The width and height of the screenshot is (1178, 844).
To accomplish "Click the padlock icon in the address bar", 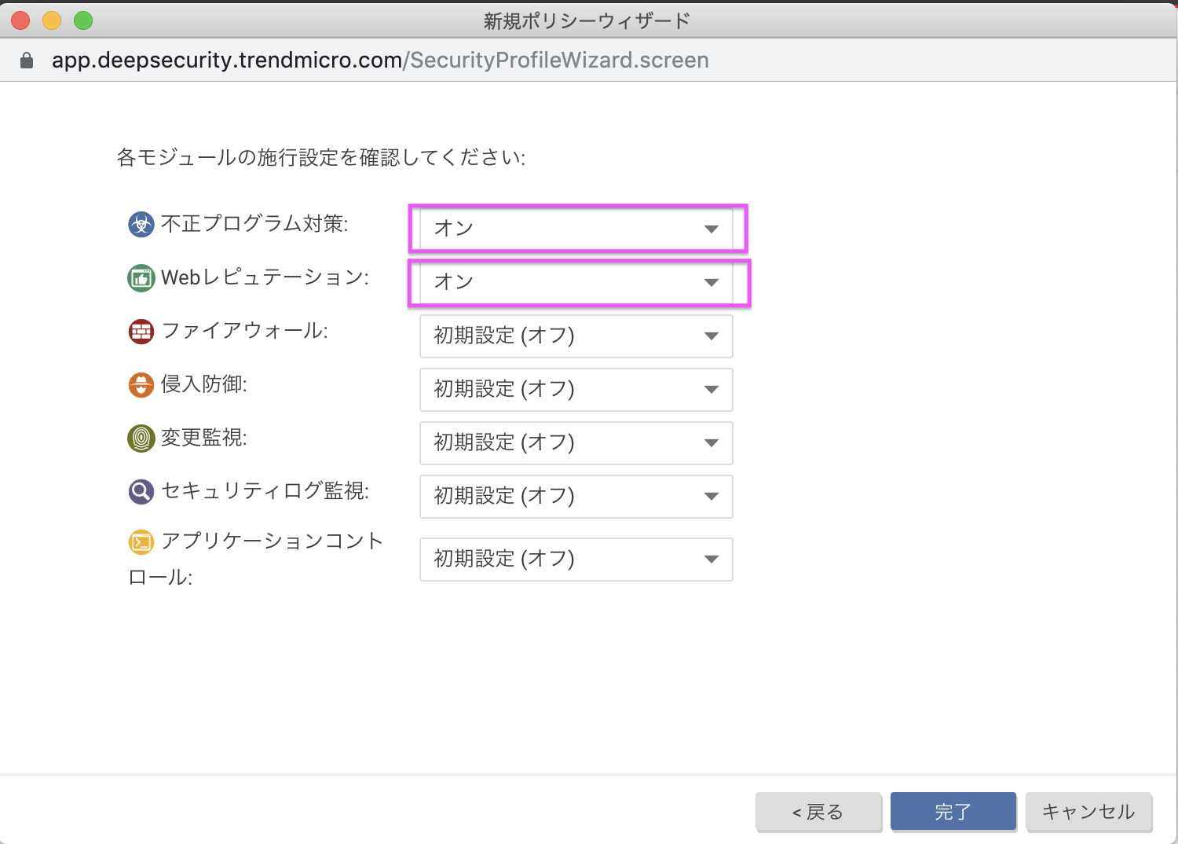I will pyautogui.click(x=26, y=60).
